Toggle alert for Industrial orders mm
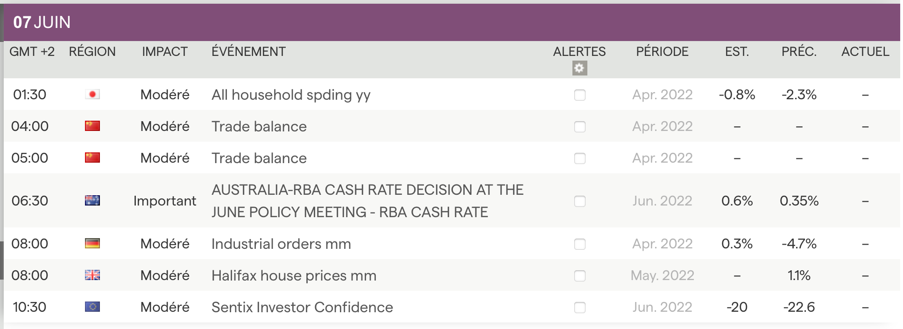The image size is (903, 329). (579, 244)
